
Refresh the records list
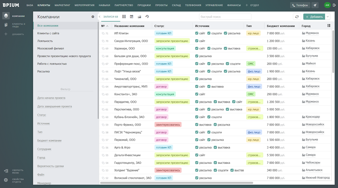pos(297,17)
